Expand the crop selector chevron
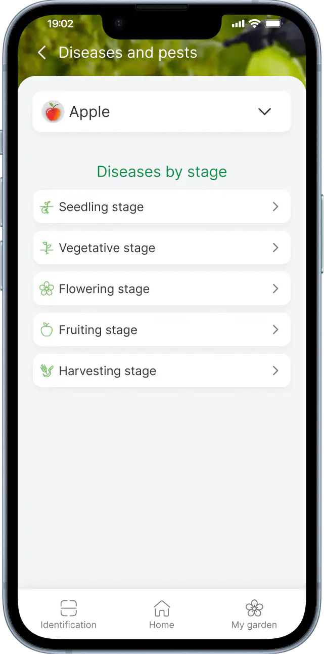Image resolution: width=324 pixels, height=654 pixels. pyautogui.click(x=265, y=112)
